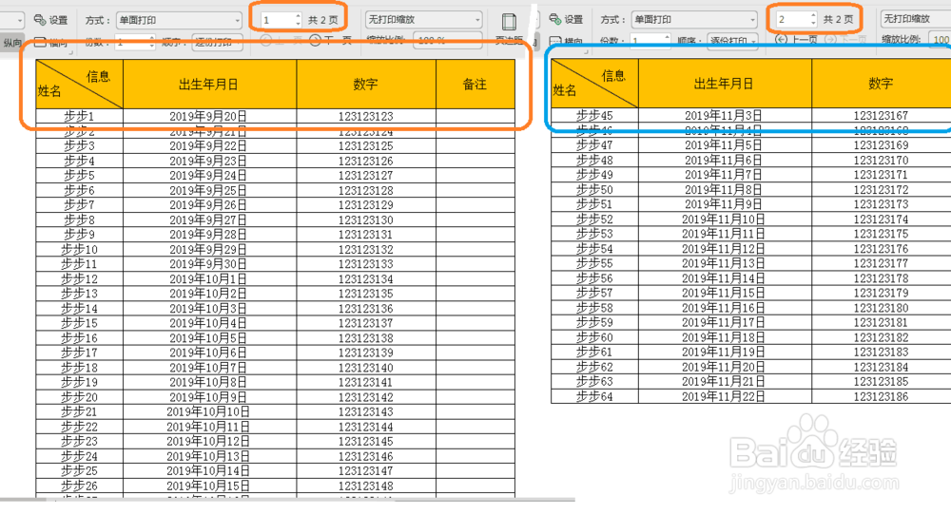The image size is (951, 515).
Task: Click 缩放比例 field in left preview
Action: [x=448, y=41]
